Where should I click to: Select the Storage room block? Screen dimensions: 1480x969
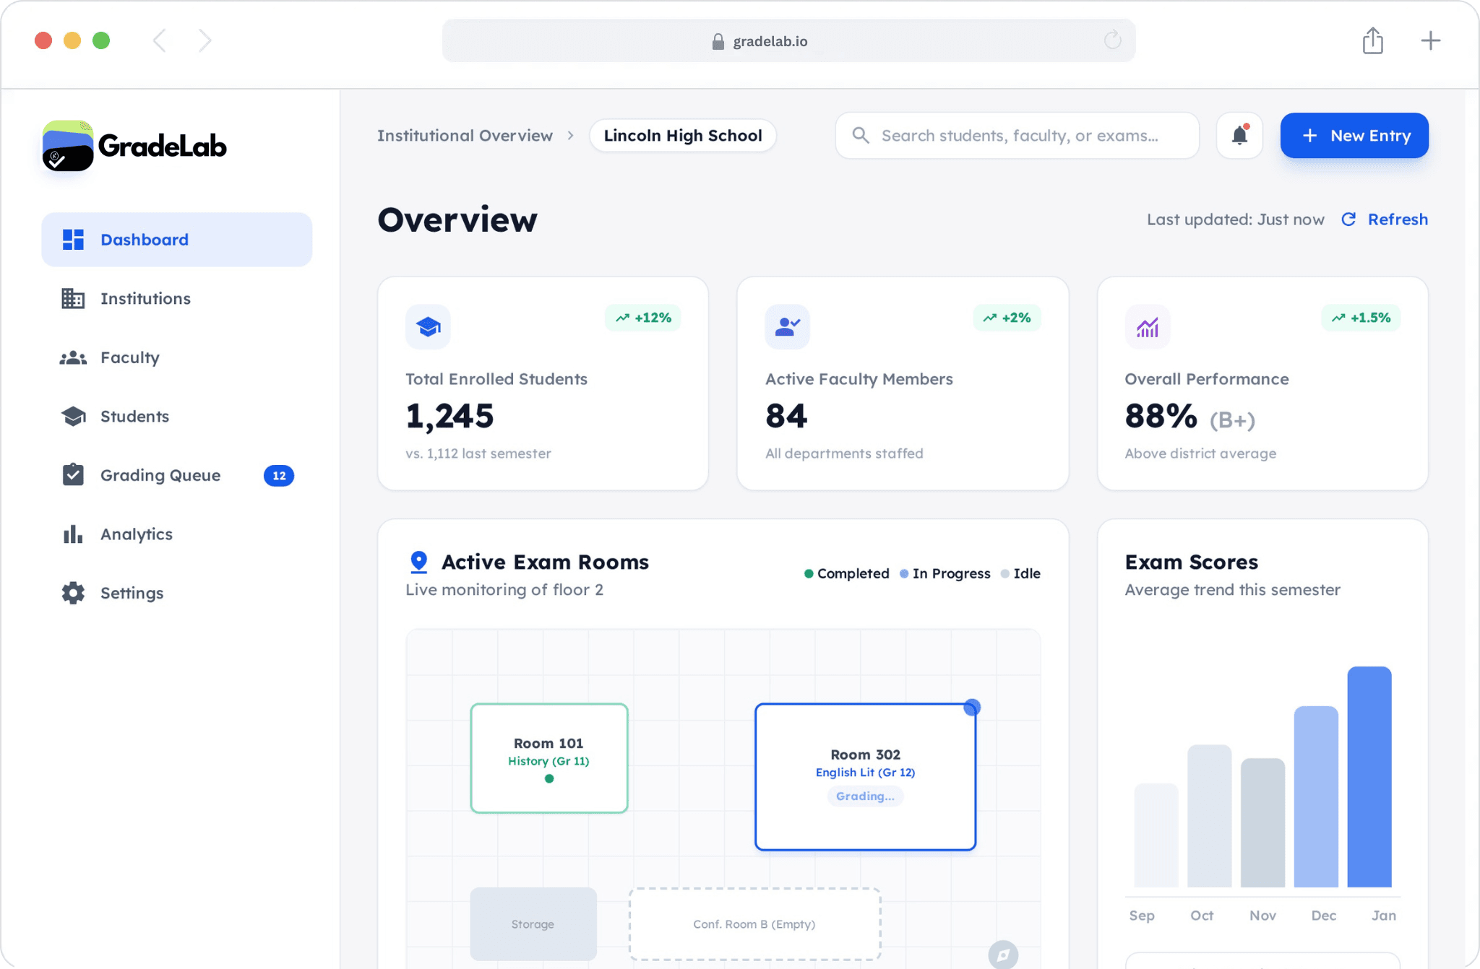[533, 924]
